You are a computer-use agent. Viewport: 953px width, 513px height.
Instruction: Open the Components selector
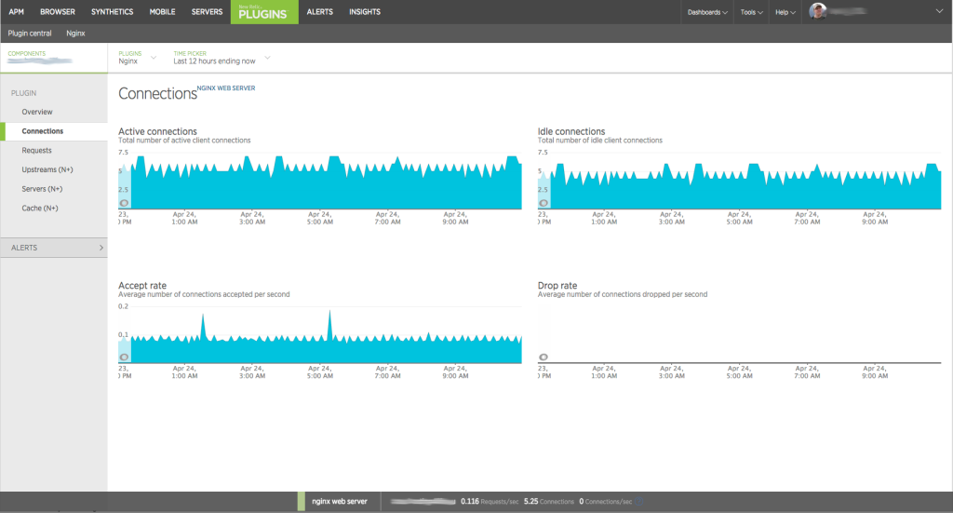click(53, 58)
